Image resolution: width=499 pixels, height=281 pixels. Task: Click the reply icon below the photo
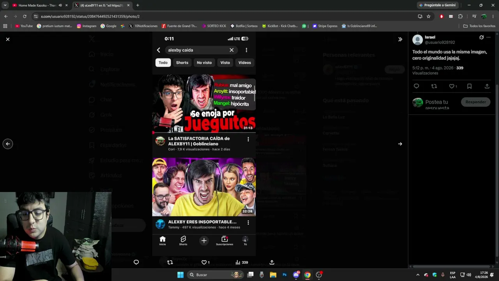[136, 262]
